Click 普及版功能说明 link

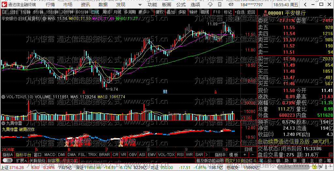pyautogui.click(x=210, y=160)
